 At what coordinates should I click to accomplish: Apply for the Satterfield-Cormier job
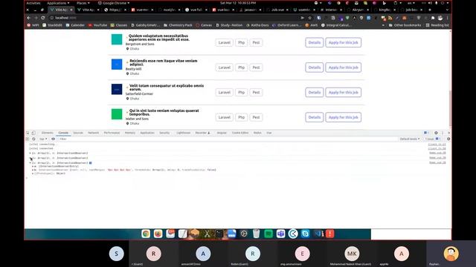point(343,92)
